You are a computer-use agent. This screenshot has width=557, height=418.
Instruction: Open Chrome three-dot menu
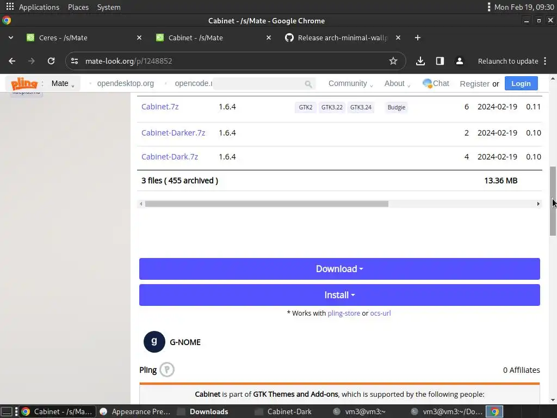pyautogui.click(x=545, y=61)
